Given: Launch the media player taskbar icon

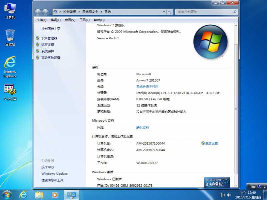Looking at the screenshot, I should click(x=55, y=195).
